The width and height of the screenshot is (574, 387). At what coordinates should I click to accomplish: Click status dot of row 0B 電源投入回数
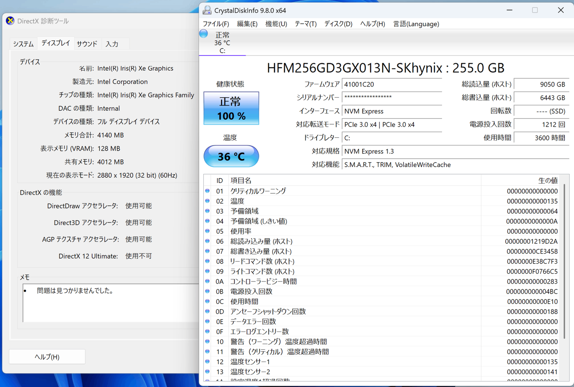pyautogui.click(x=207, y=291)
